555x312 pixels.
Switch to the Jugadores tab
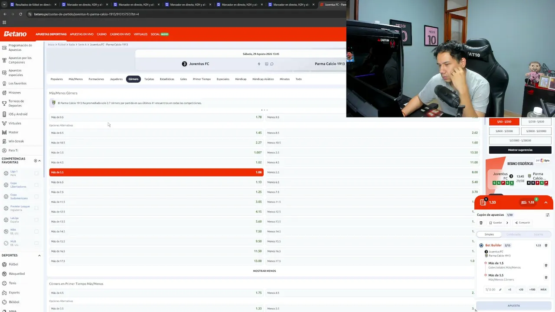(x=116, y=79)
